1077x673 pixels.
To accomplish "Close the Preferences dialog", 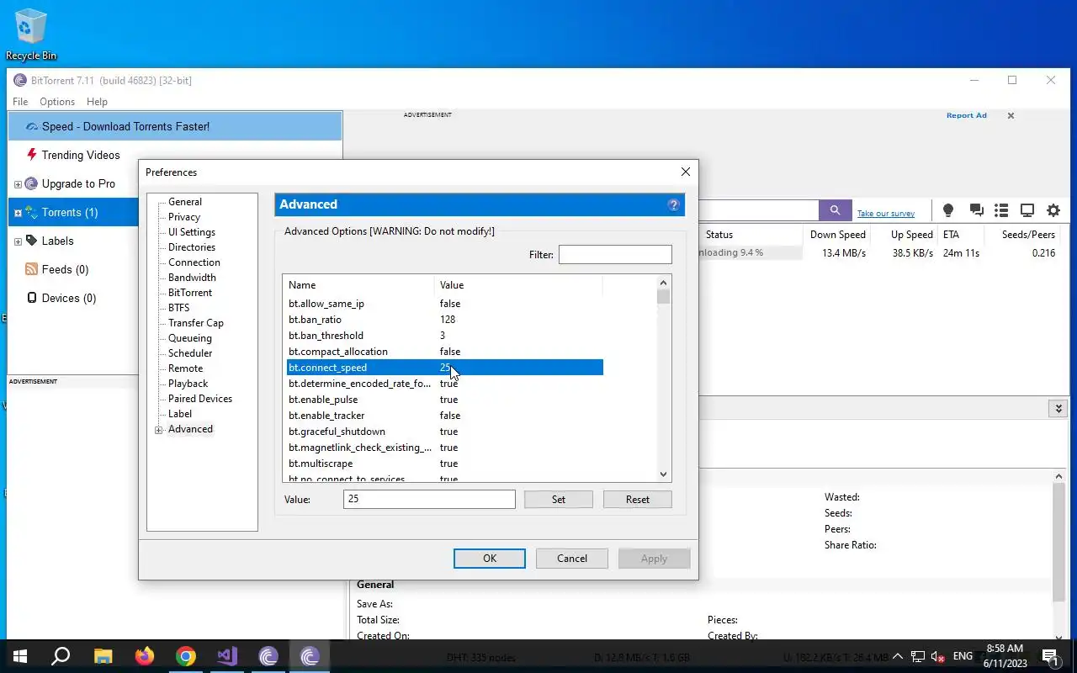I will [x=685, y=172].
